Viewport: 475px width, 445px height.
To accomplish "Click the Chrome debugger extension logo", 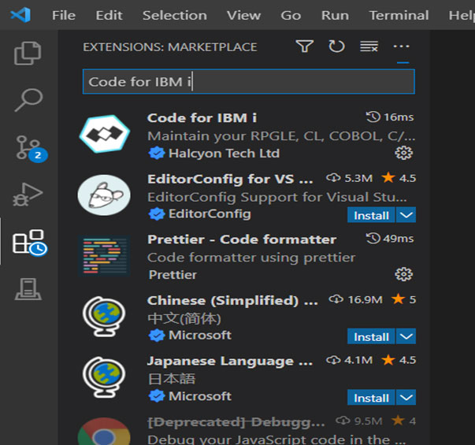I will 104,432.
